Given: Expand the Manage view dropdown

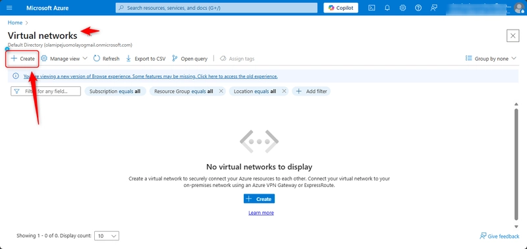Looking at the screenshot, I should [x=64, y=59].
